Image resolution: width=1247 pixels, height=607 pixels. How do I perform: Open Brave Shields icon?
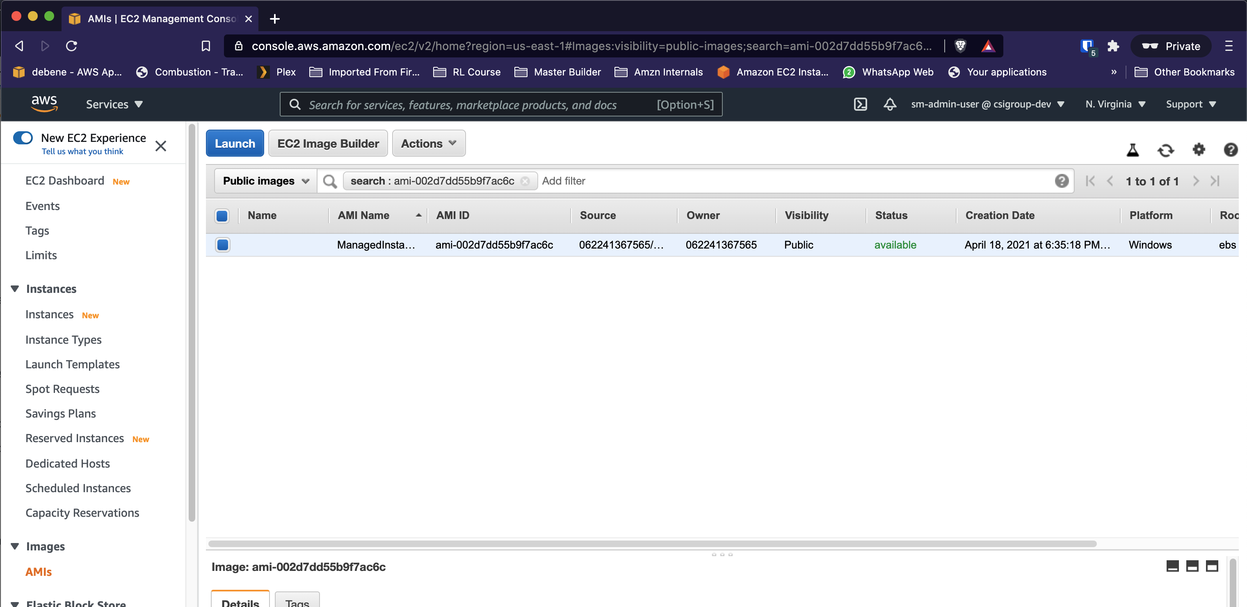pyautogui.click(x=960, y=46)
